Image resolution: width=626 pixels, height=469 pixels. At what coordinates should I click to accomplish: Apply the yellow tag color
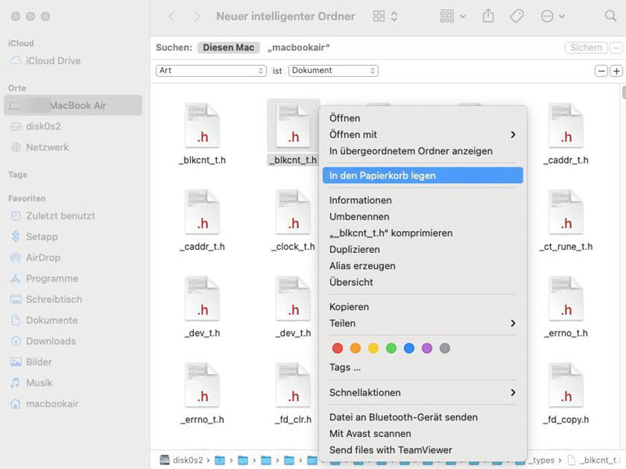(x=373, y=348)
